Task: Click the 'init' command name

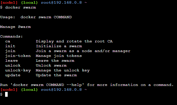Action: pyautogui.click(x=10, y=46)
